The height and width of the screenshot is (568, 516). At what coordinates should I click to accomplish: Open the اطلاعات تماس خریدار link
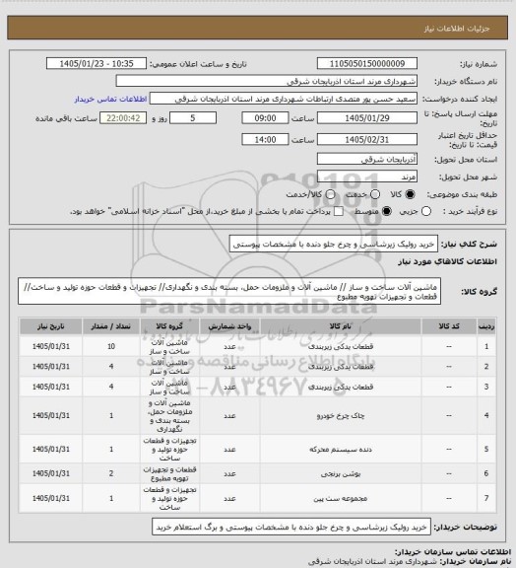110,99
